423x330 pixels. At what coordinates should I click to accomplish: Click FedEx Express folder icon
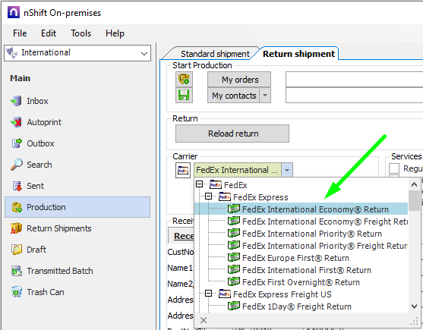225,197
